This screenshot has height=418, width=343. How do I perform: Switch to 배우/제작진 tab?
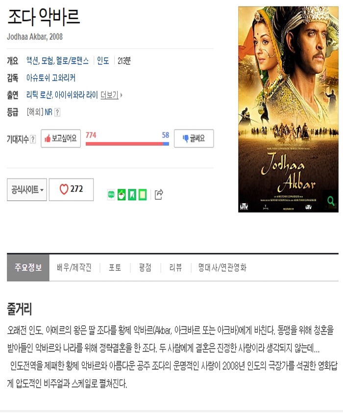coord(74,267)
